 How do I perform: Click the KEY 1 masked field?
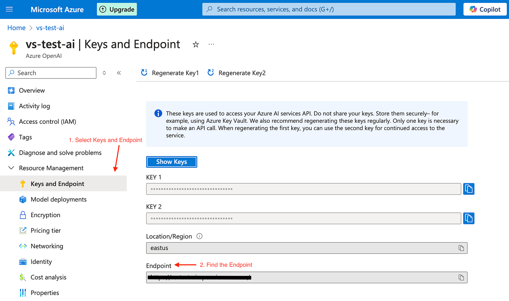coord(304,189)
